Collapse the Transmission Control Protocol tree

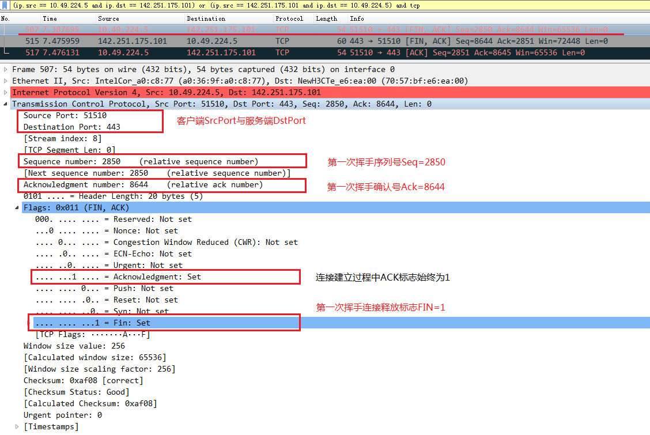6,104
